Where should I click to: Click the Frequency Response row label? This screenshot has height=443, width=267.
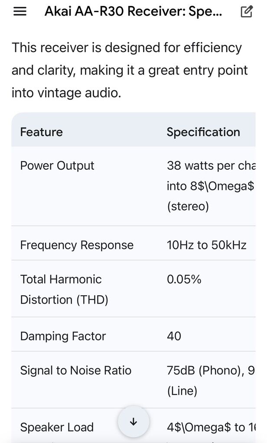[x=77, y=245]
